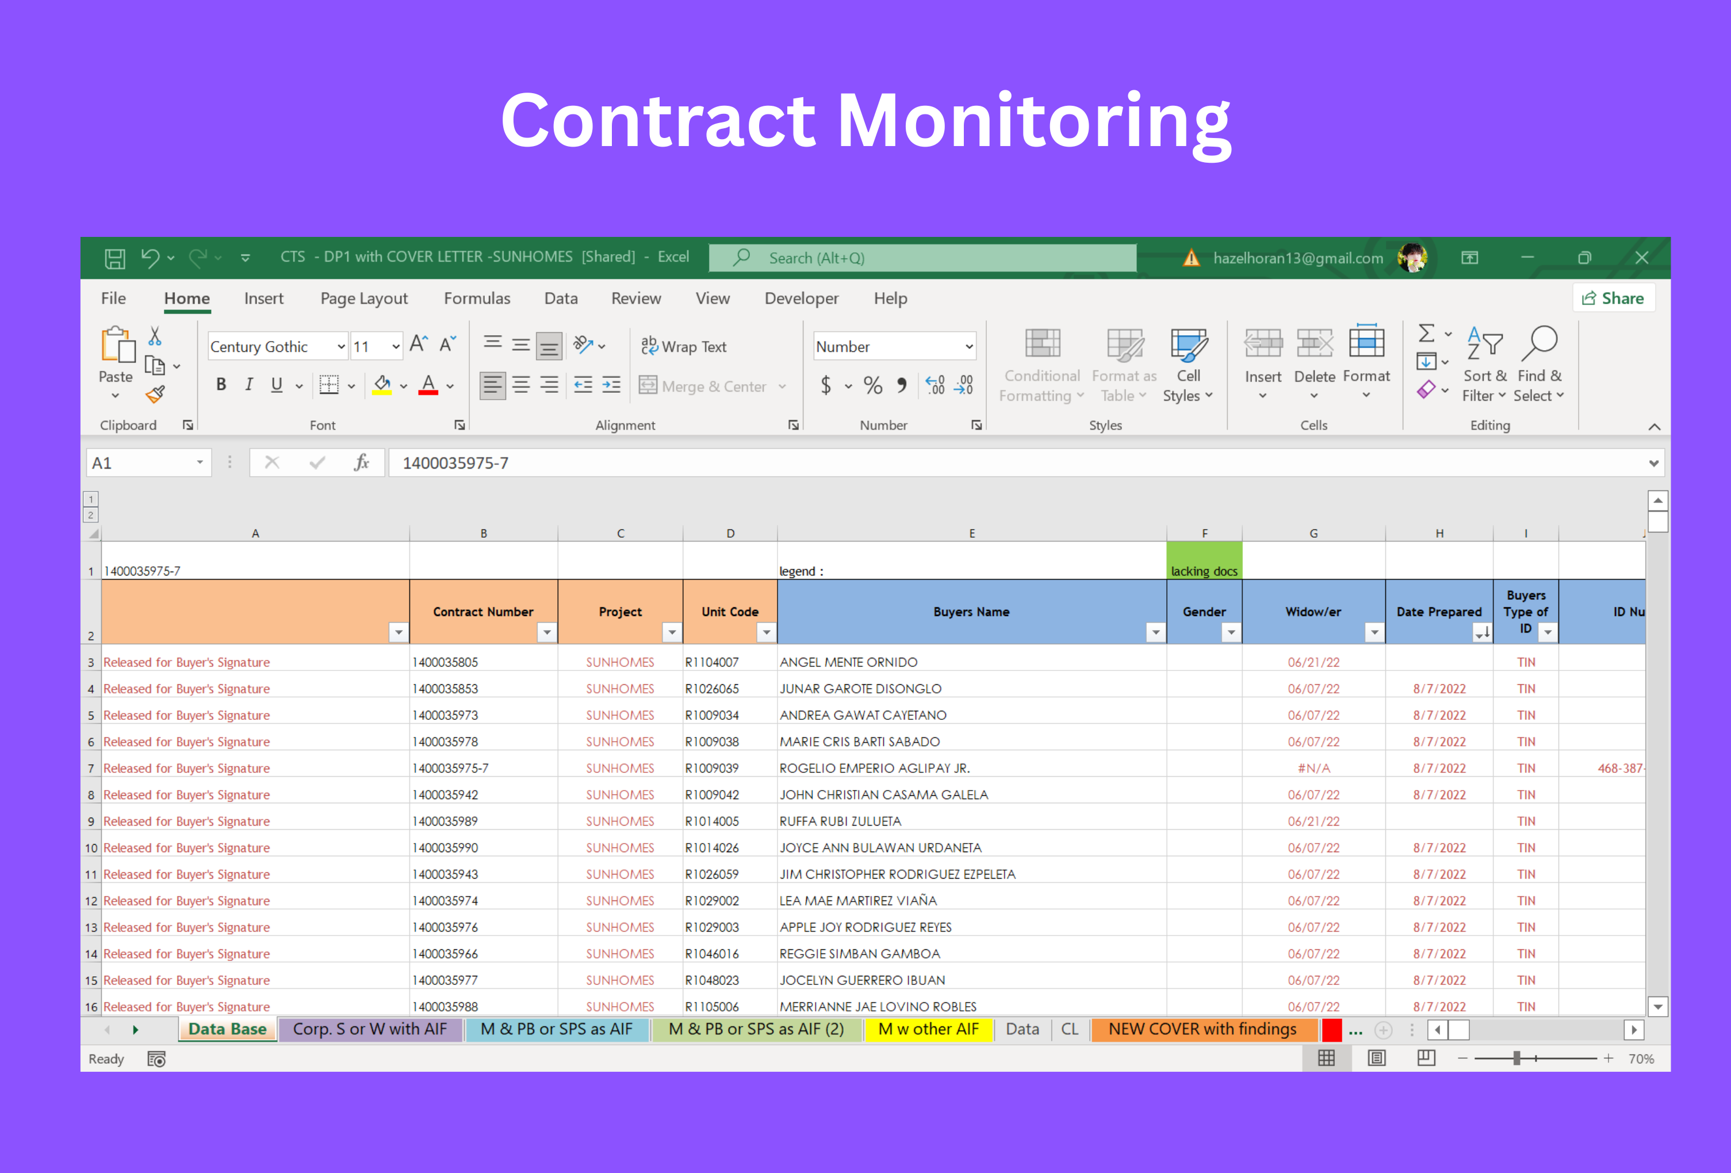Screen dimensions: 1731x1173
Task: Switch to the Formulas ribbon tab
Action: 477,298
